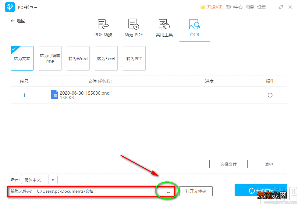Open 消息 messages
Viewport: 298px width, 204px height.
[250, 7]
